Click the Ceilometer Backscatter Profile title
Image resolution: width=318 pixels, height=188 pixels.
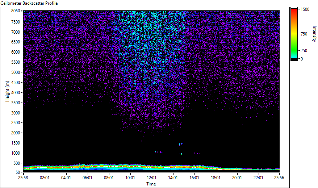pos(29,3)
